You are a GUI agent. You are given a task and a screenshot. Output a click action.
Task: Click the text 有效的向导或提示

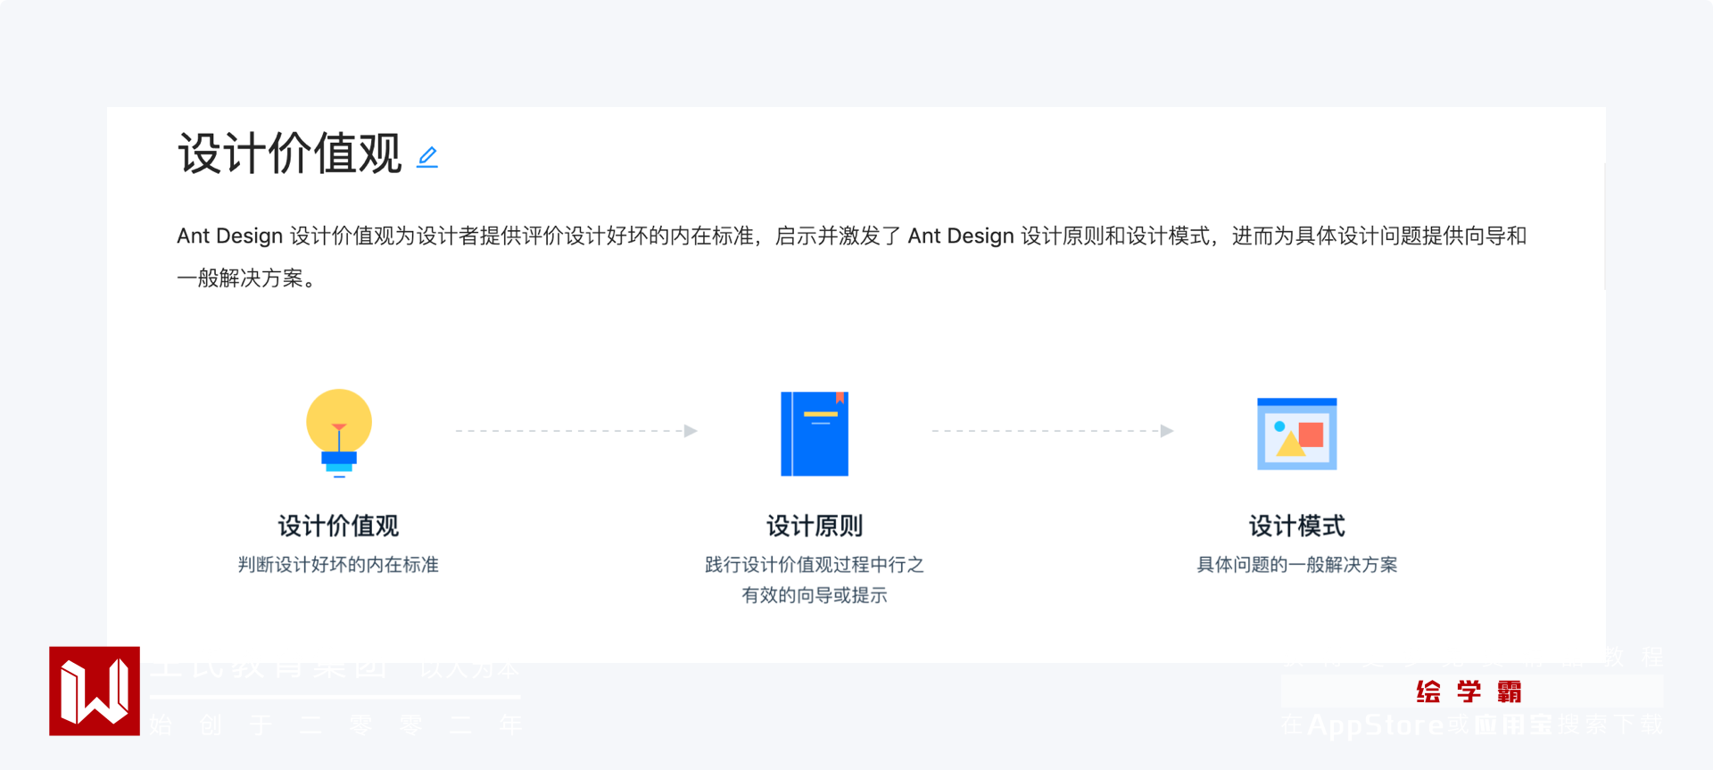click(x=815, y=595)
